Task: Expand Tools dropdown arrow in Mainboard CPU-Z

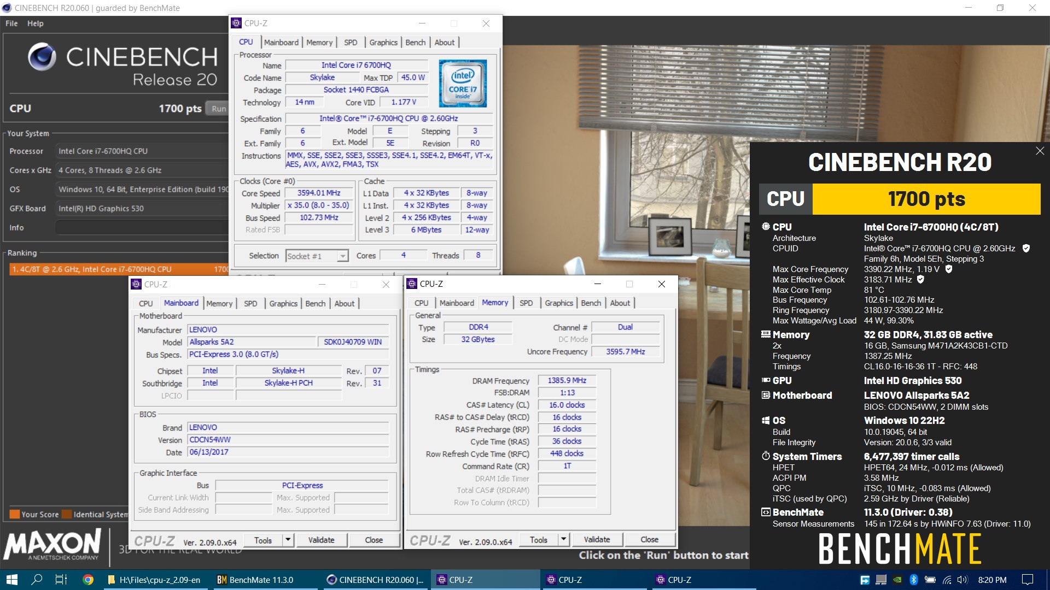Action: click(x=288, y=540)
